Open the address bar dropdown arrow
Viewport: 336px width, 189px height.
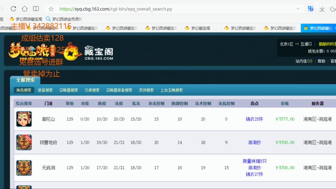[298, 9]
